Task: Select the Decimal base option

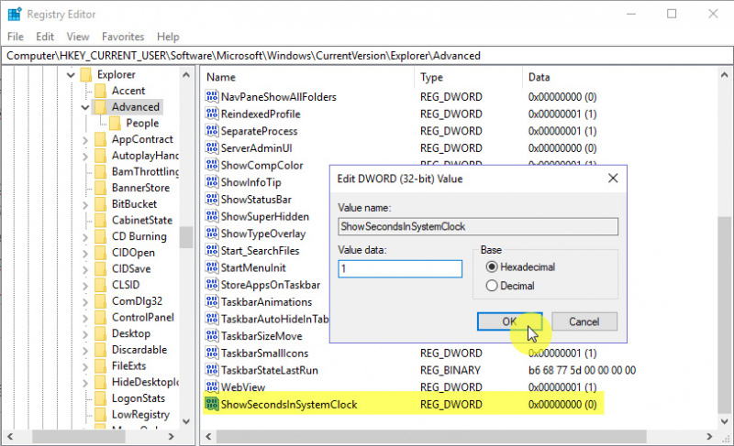Action: click(x=492, y=286)
